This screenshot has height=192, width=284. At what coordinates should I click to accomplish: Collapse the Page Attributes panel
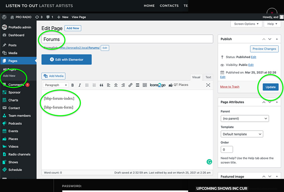[277, 102]
